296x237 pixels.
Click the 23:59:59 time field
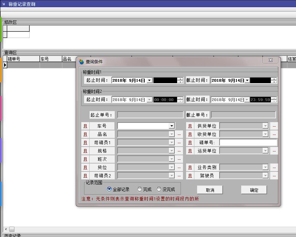coord(261,100)
